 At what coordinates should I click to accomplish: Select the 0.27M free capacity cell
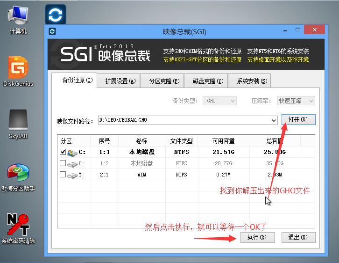click(223, 175)
